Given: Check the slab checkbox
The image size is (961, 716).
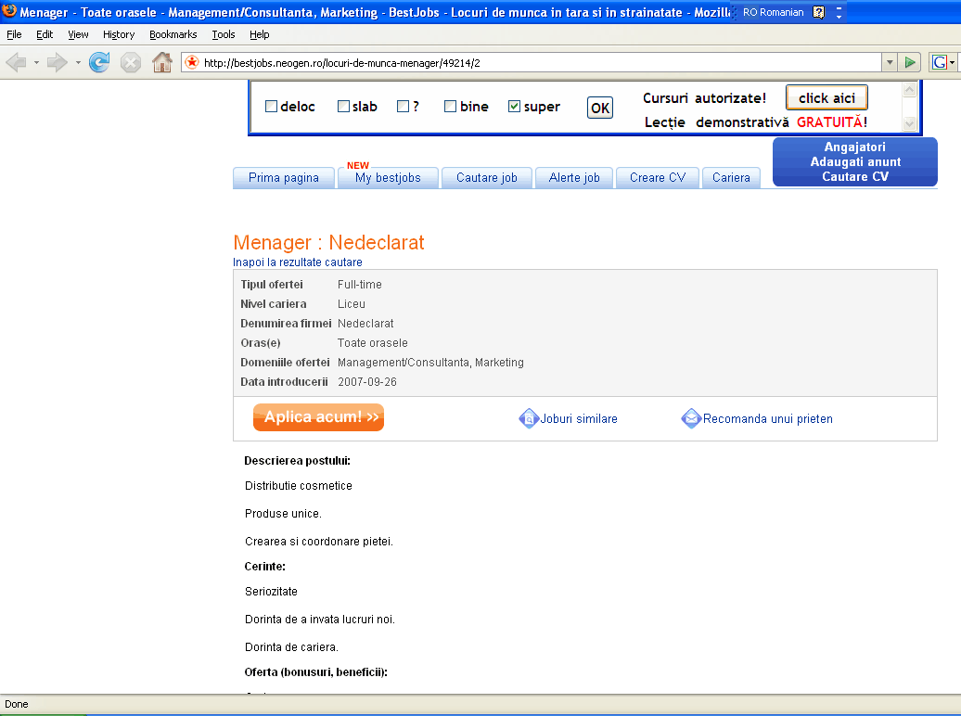Looking at the screenshot, I should click(343, 107).
